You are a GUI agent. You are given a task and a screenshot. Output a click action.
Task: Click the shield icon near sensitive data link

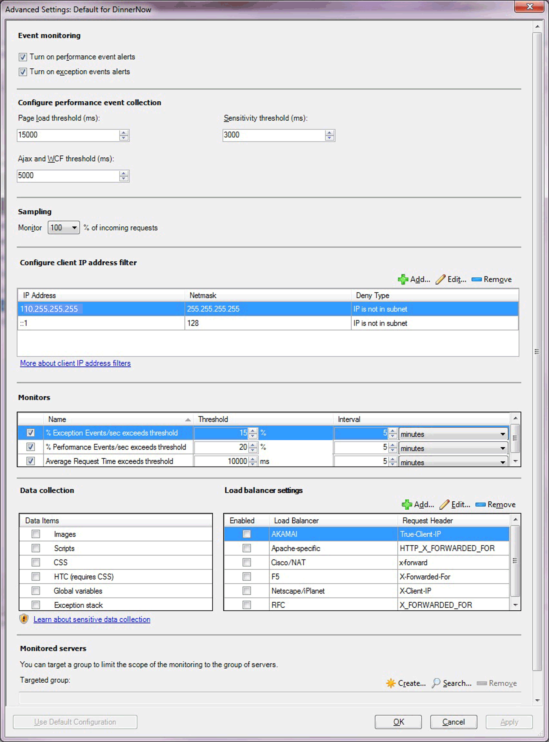[24, 619]
